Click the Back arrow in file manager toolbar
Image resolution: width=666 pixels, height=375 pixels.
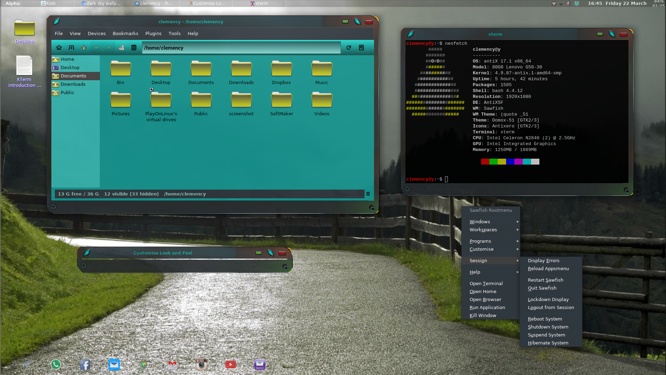tap(96, 48)
